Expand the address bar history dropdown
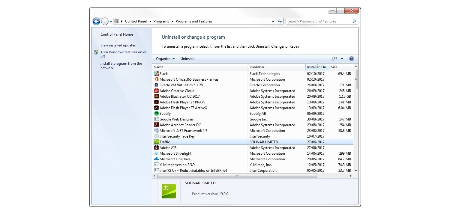The width and height of the screenshot is (450, 214). pos(273,21)
